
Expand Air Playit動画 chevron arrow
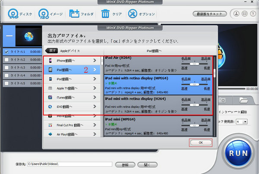[95, 134]
